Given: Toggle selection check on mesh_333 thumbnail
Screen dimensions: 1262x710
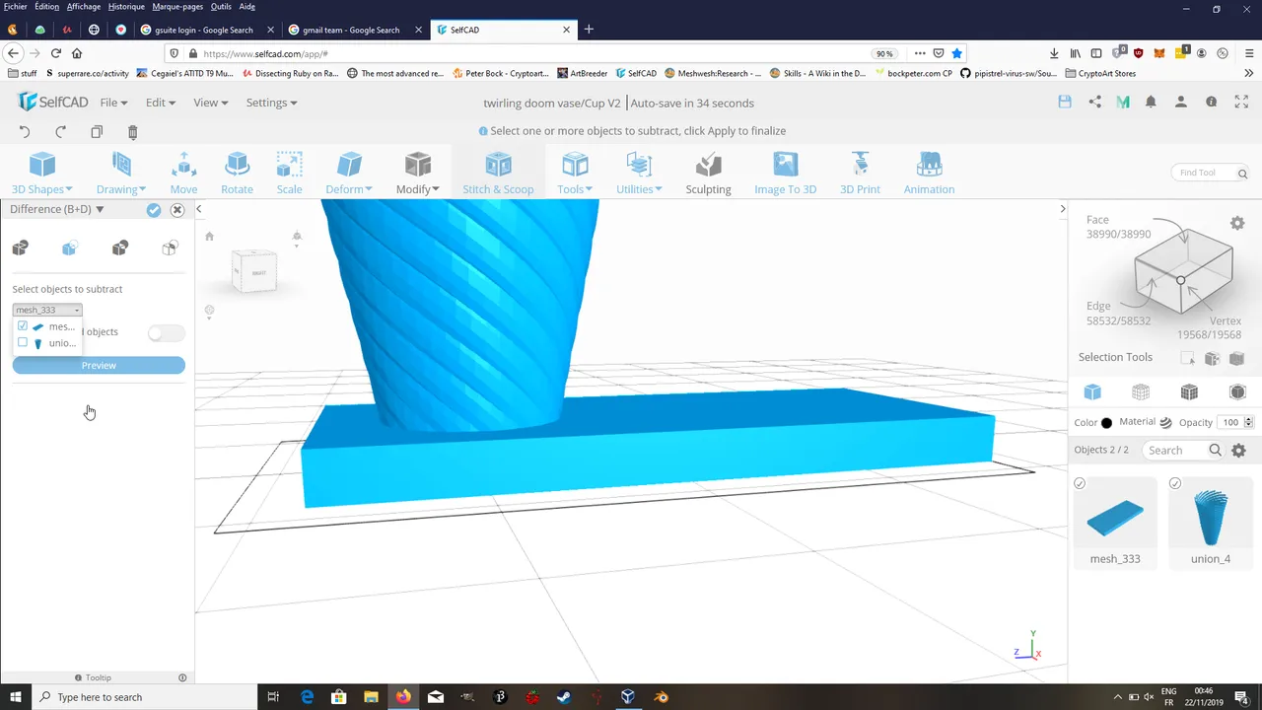Looking at the screenshot, I should (1080, 483).
